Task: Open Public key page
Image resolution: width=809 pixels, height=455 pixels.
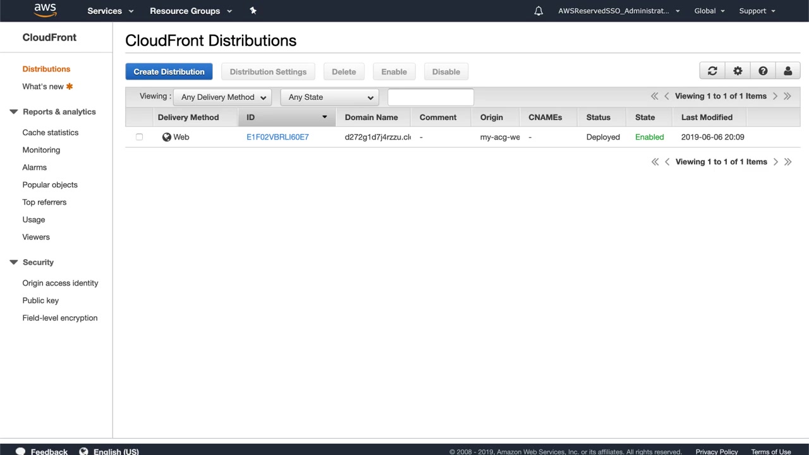Action: coord(40,301)
